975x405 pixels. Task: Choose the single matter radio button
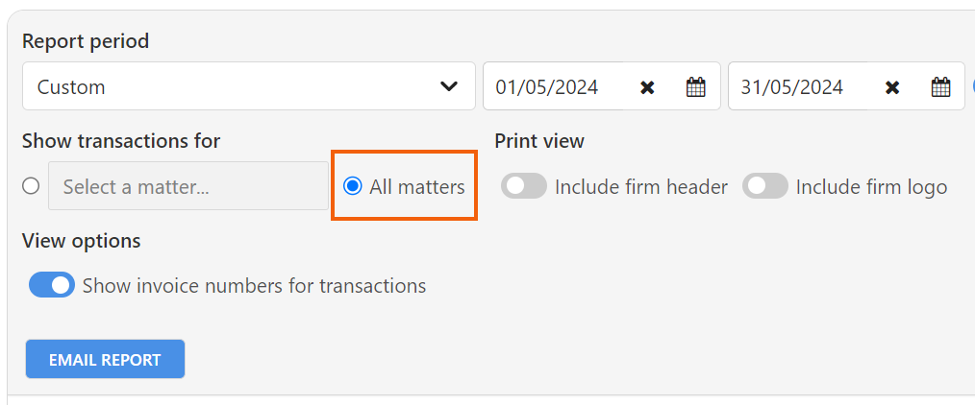click(31, 186)
